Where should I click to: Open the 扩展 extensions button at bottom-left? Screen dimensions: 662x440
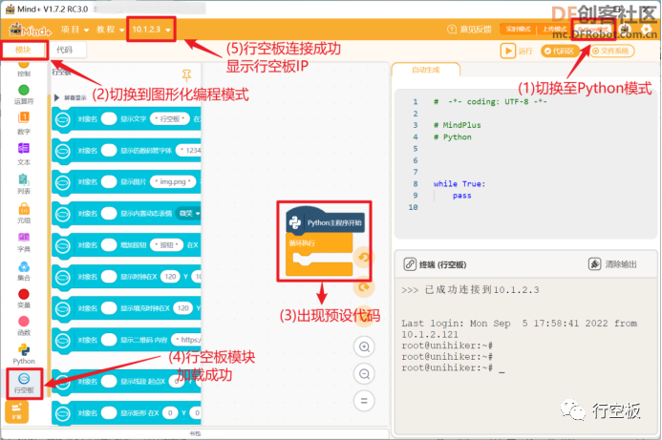click(x=17, y=411)
